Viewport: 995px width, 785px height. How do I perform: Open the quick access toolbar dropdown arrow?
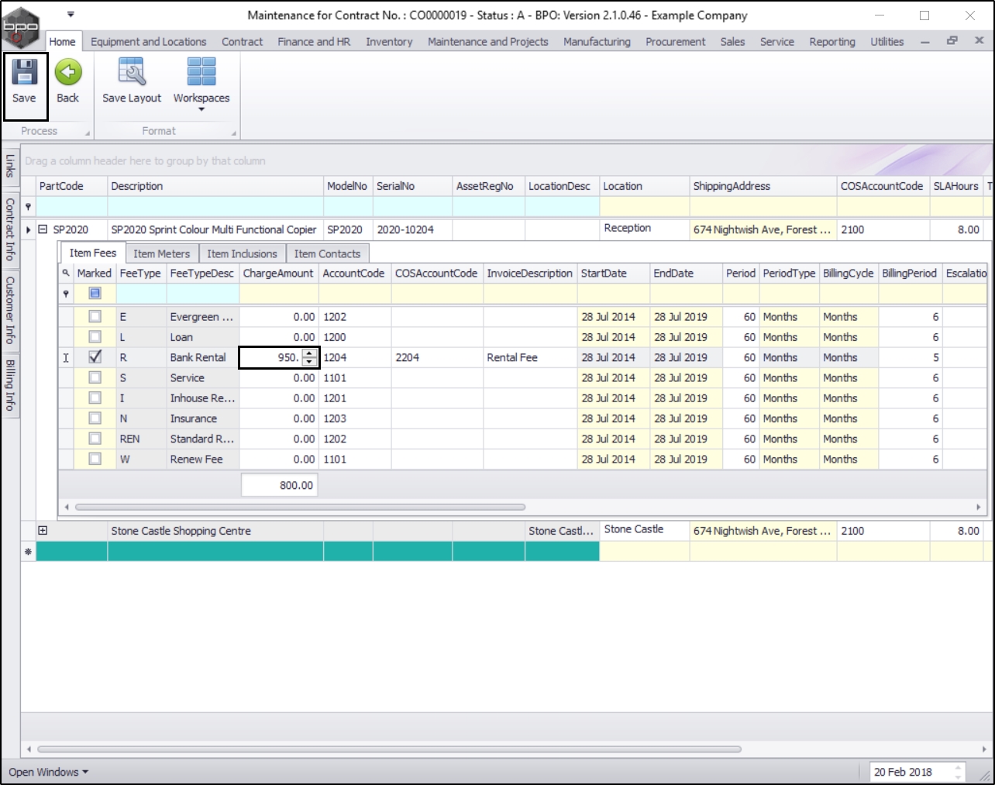71,15
